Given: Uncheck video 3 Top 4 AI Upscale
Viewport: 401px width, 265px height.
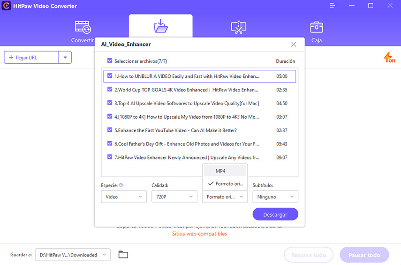Looking at the screenshot, I should tap(110, 103).
